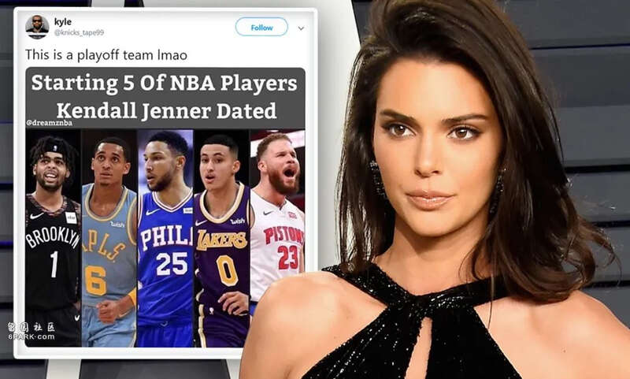The image size is (630, 379).
Task: Click the display name kyle
Action: (63, 22)
